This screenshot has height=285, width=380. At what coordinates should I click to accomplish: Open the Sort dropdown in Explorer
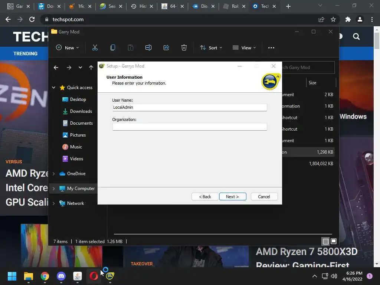tap(211, 48)
